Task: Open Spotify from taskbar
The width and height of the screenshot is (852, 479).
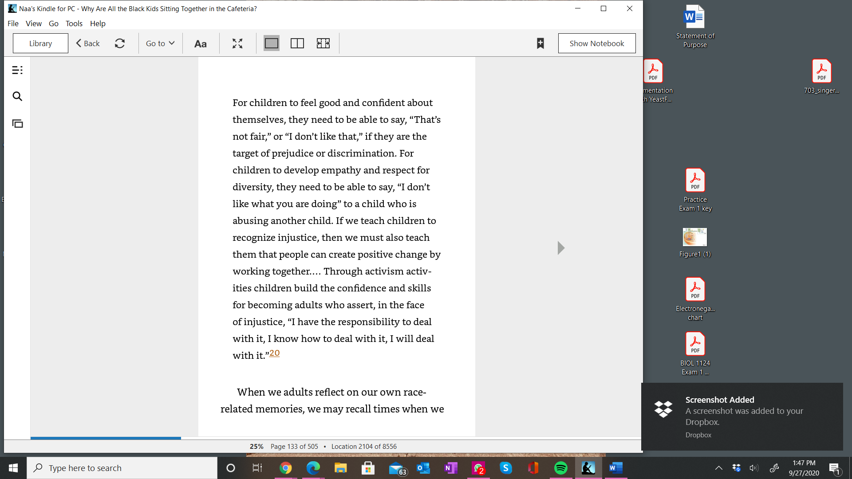Action: [x=561, y=468]
